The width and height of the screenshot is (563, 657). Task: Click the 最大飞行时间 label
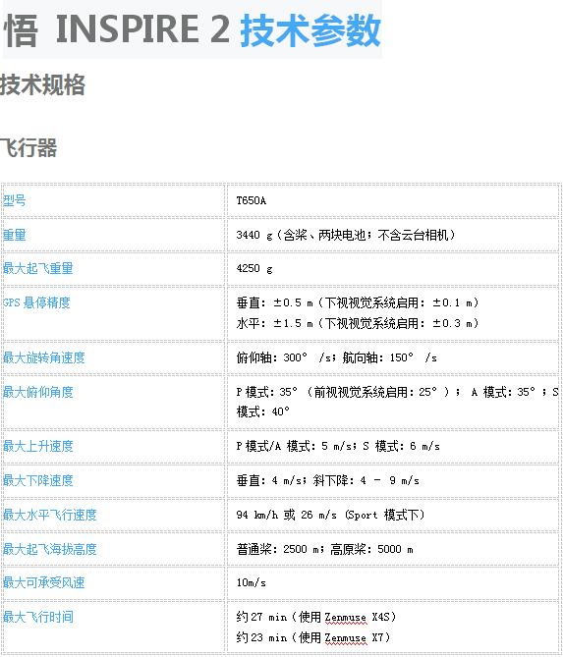tap(38, 617)
